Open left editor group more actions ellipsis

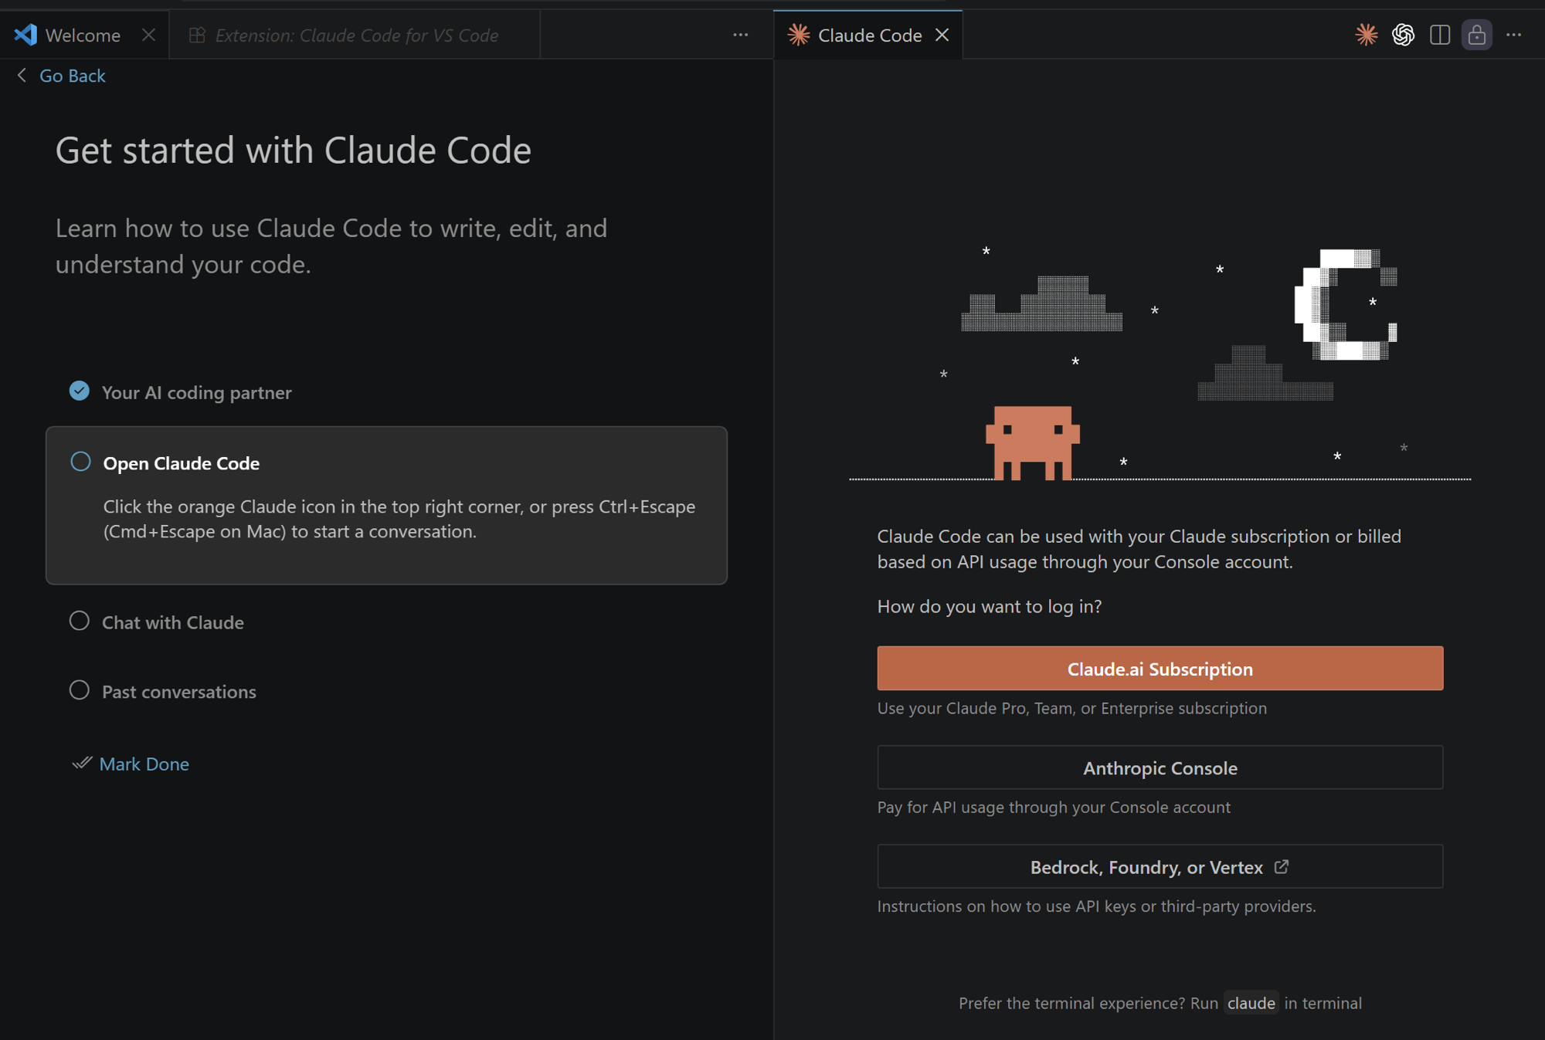coord(740,35)
